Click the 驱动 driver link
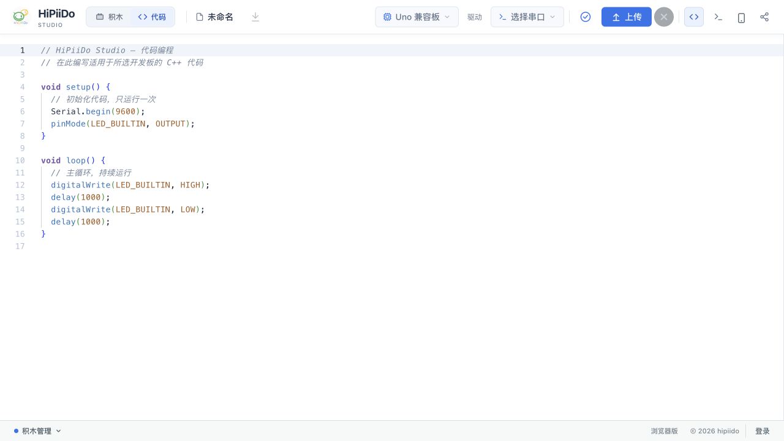The image size is (784, 441). tap(475, 17)
